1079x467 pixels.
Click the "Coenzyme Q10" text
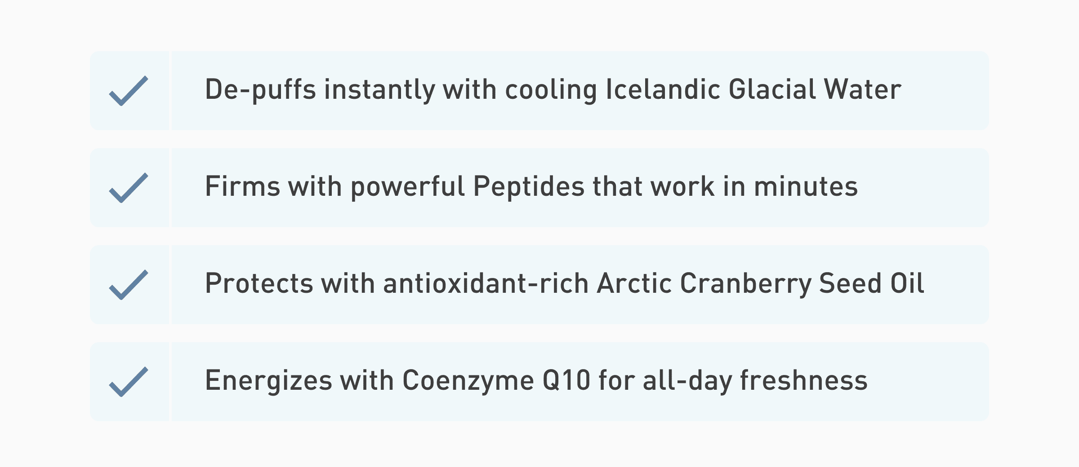coord(496,381)
